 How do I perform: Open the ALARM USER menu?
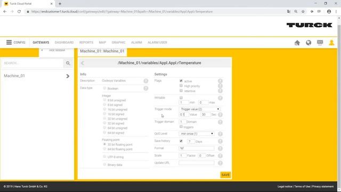pos(158,43)
